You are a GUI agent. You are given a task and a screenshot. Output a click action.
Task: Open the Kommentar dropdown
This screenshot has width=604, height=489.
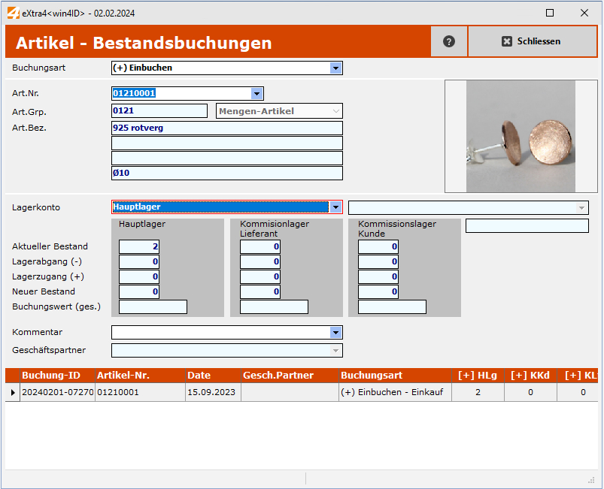tap(336, 332)
